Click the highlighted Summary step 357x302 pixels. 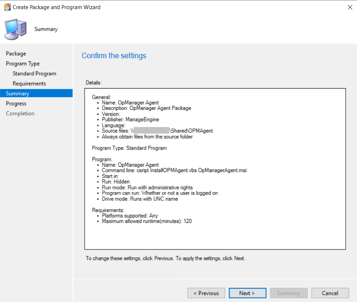(x=17, y=93)
